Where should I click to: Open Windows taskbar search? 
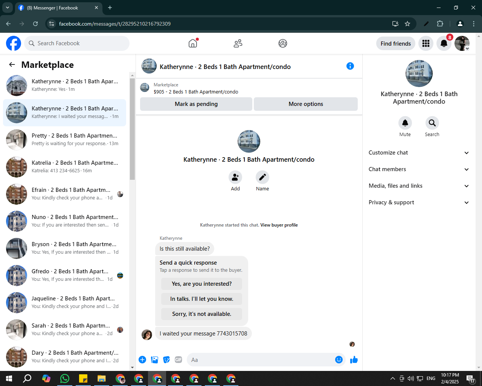(x=27, y=378)
